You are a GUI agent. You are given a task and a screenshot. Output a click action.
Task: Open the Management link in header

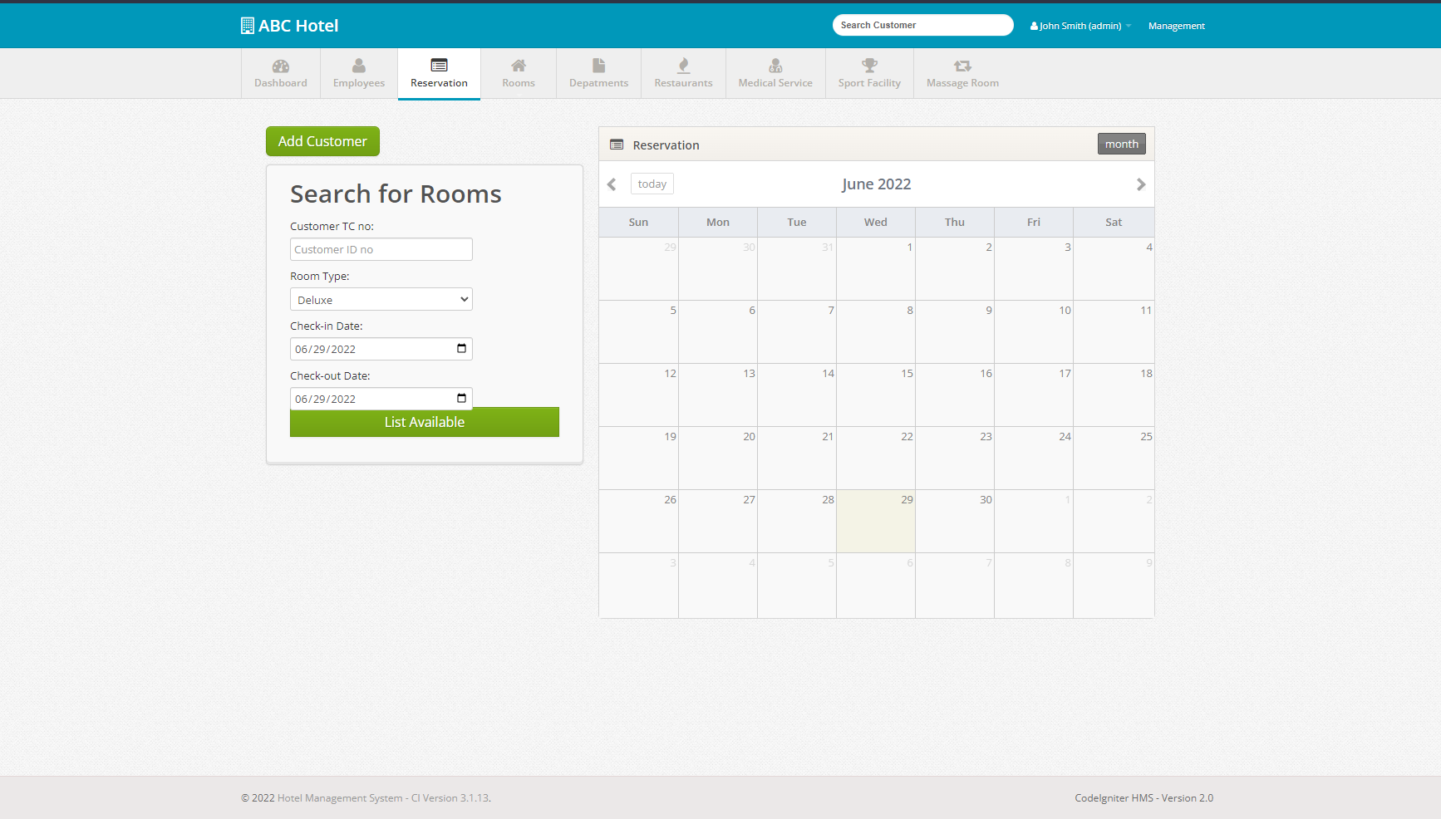click(x=1177, y=26)
